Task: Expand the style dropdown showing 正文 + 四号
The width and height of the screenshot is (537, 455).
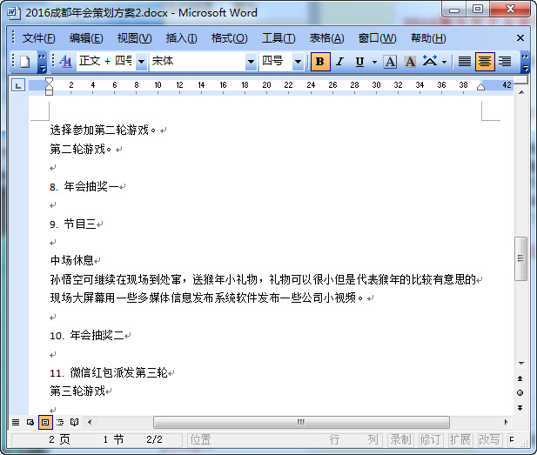Action: [141, 62]
